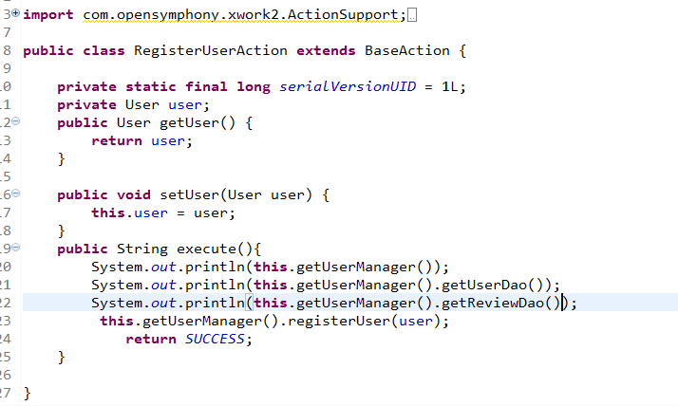The image size is (678, 406).
Task: Click the 'this.user = user;' assignment
Action: pyautogui.click(x=163, y=212)
